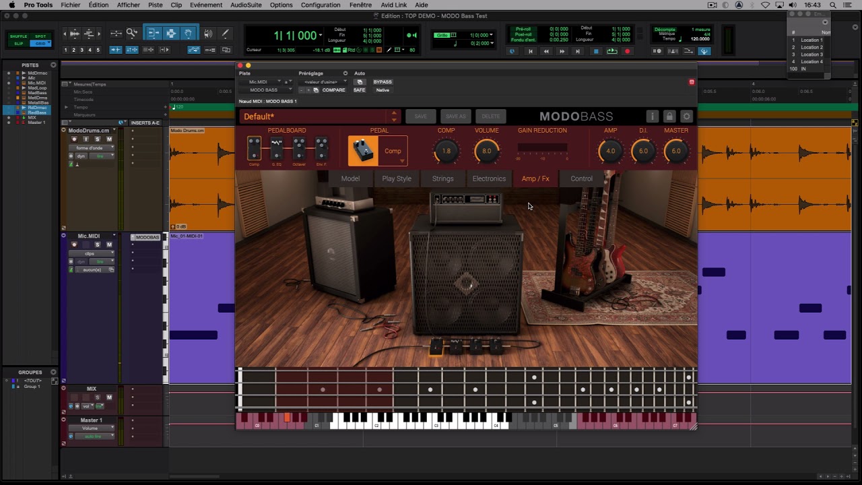Select the Env.F pedal slot
This screenshot has width=862, height=485.
click(321, 149)
